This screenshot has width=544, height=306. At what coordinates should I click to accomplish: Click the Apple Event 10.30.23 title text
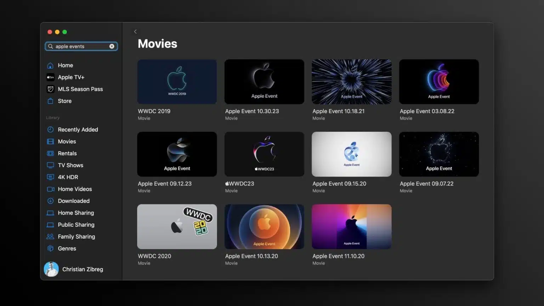point(252,111)
